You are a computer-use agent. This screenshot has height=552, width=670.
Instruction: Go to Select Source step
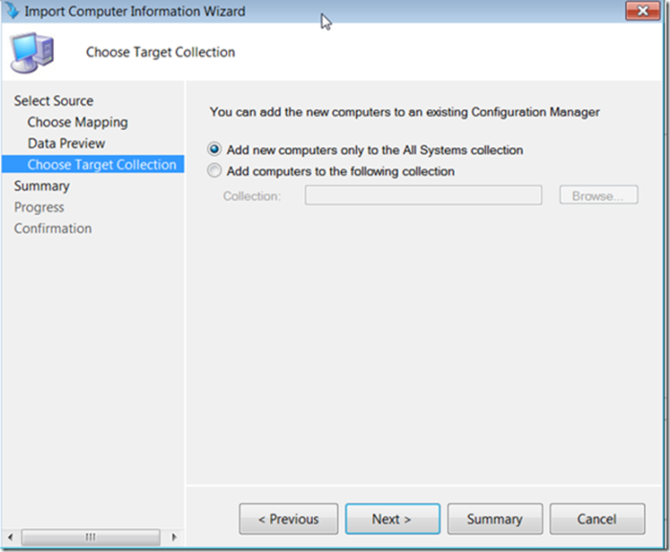[x=54, y=100]
